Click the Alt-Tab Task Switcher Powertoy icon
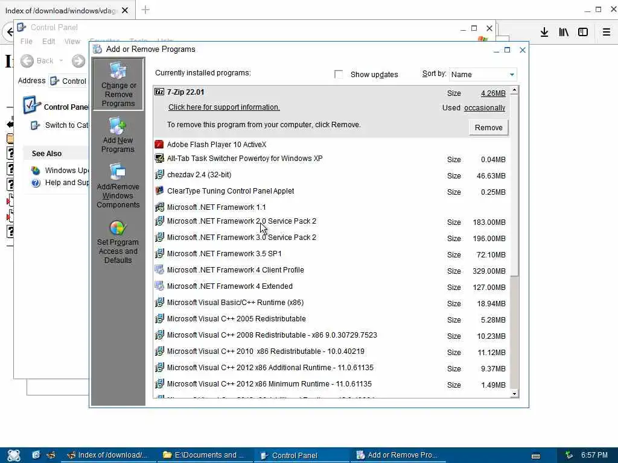Viewport: 618px width, 463px height. pyautogui.click(x=159, y=159)
